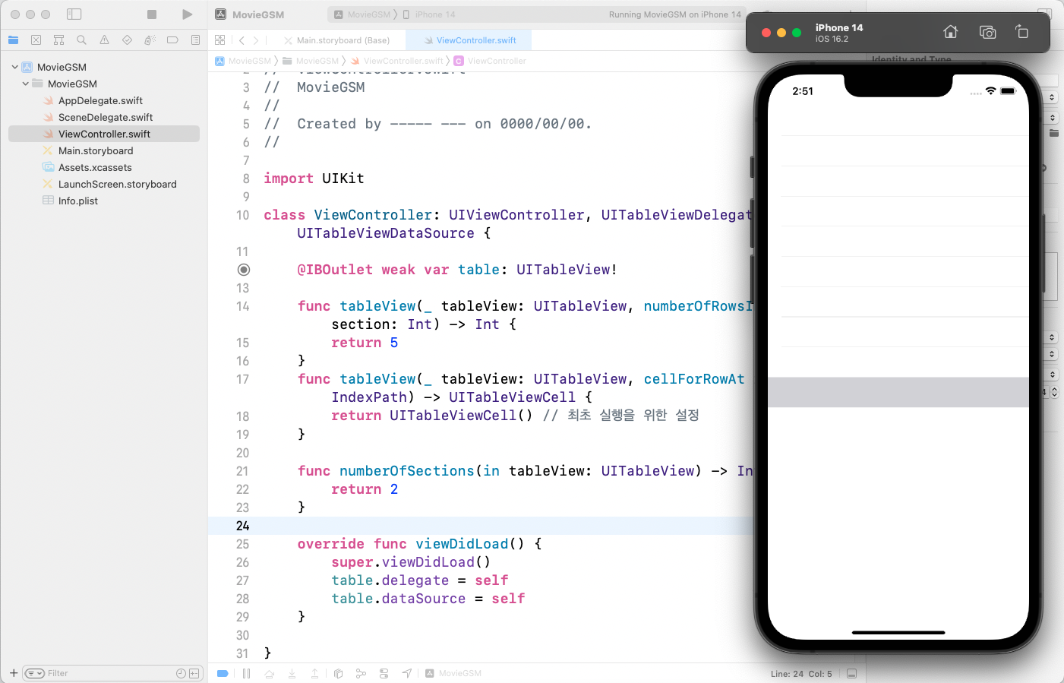
Task: Open the Debug navigator spray icon
Action: tap(150, 40)
